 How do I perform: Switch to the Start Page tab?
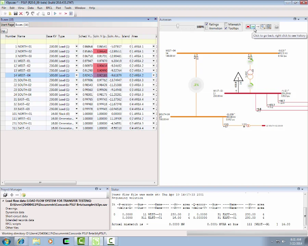pyautogui.click(x=7, y=25)
